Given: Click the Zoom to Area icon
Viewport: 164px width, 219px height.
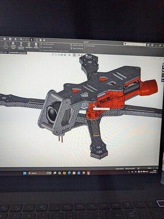Looking at the screenshot, I should click(56, 55).
